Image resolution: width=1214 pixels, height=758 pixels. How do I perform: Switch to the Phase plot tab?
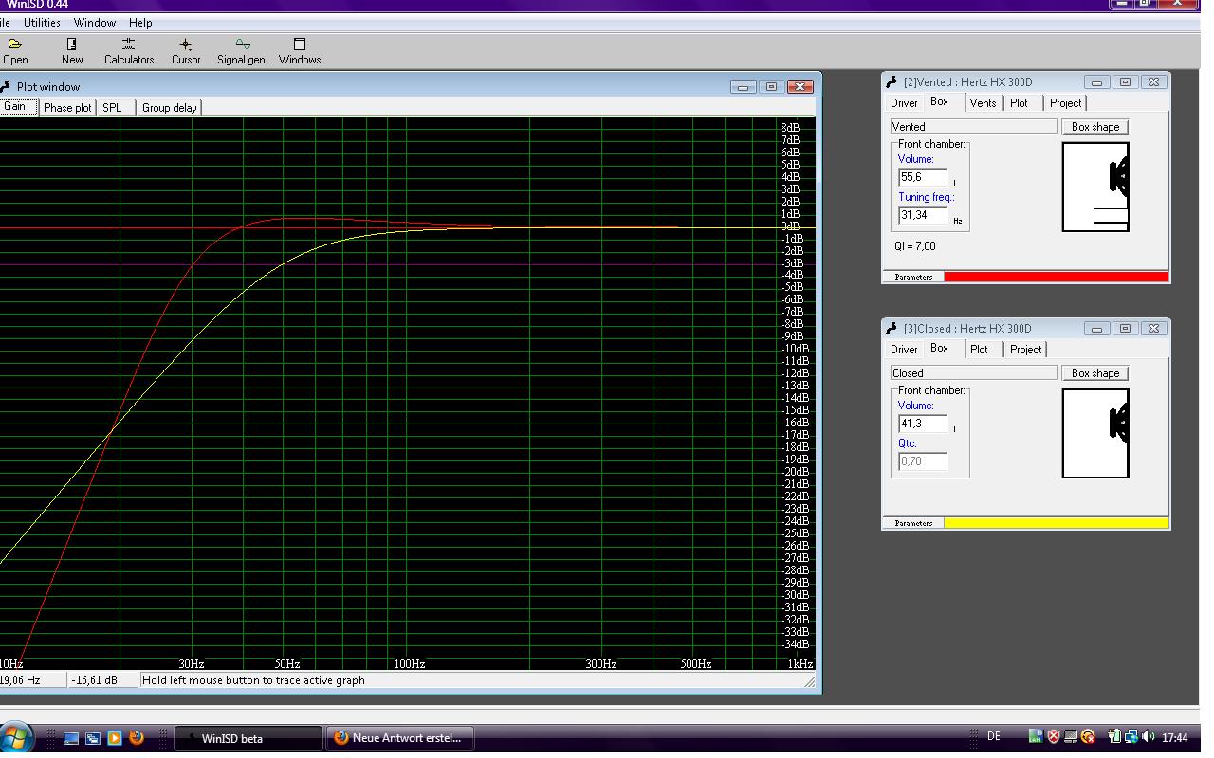[x=67, y=108]
